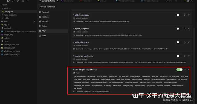197x104 pixels.
Task: Edit the mastergo-magic-mcp server entry
Action: pyautogui.click(x=189, y=56)
